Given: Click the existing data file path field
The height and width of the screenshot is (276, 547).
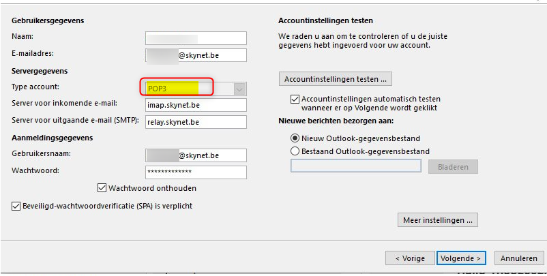Looking at the screenshot, I should [355, 166].
